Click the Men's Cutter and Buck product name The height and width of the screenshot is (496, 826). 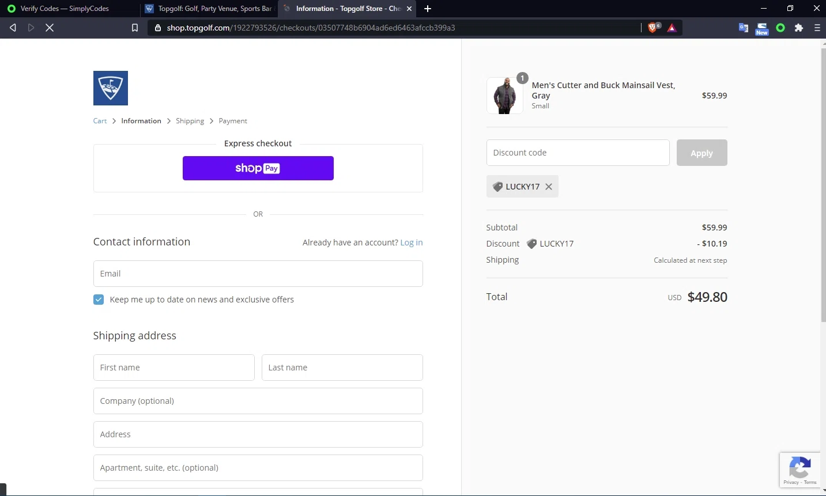tap(604, 90)
